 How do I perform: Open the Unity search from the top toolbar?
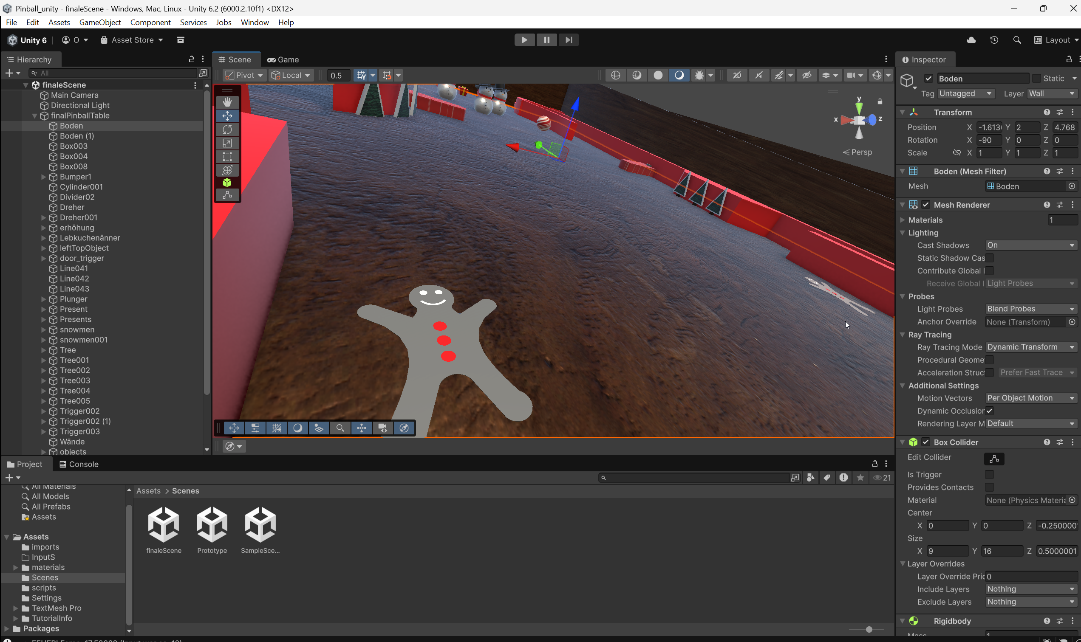pyautogui.click(x=1016, y=40)
